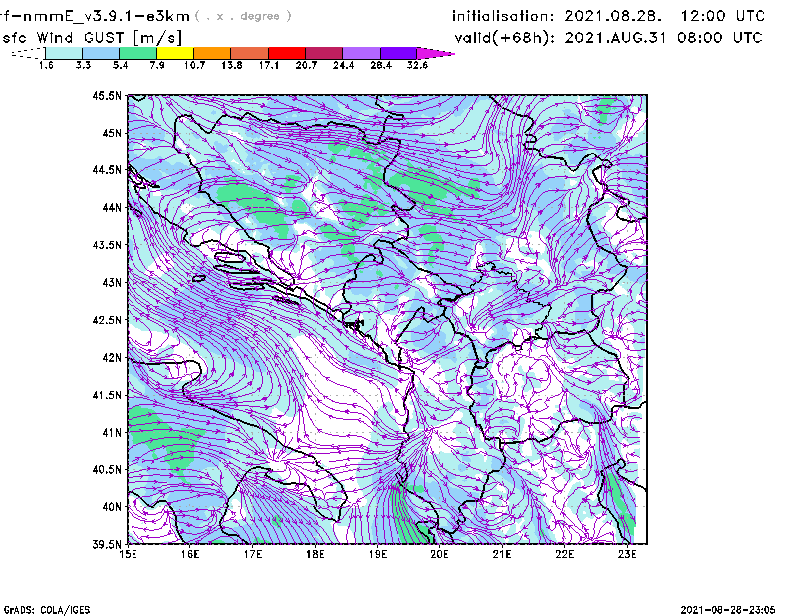The height and width of the screenshot is (616, 797).
Task: Click the model name 'nmmE_v3.9.1-e3km' text
Action: [107, 16]
